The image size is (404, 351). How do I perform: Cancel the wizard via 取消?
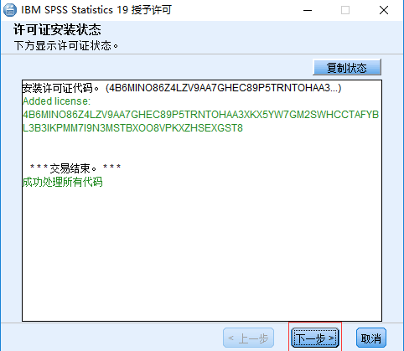371,338
